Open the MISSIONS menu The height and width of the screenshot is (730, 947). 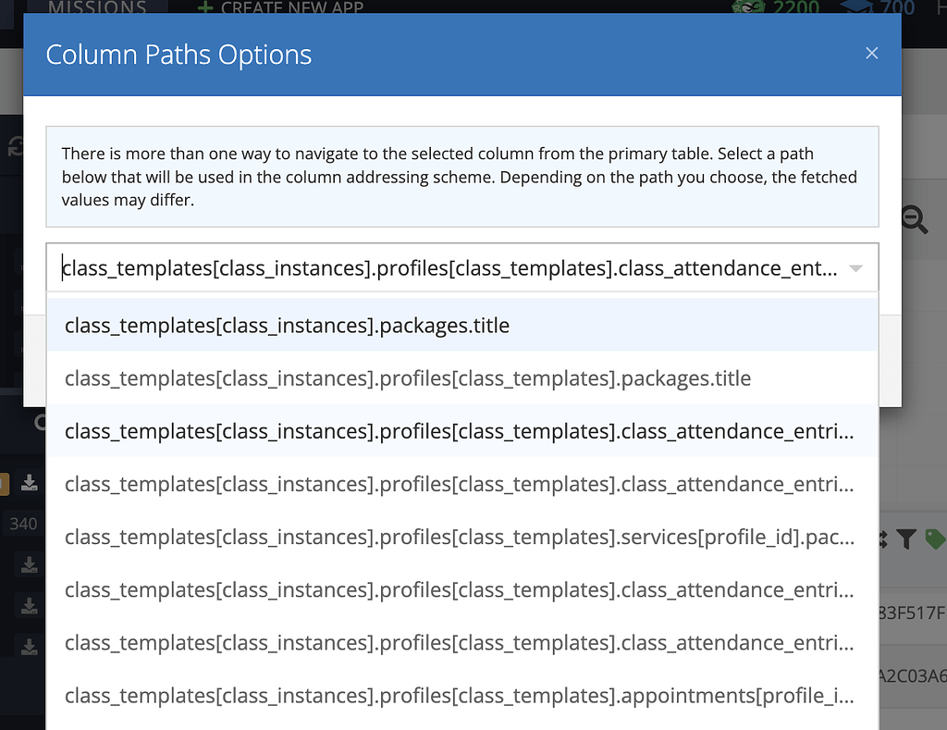(x=95, y=7)
